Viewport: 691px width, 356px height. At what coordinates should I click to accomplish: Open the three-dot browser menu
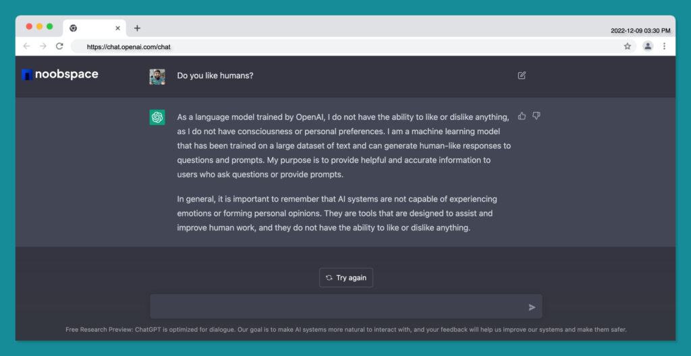(x=664, y=47)
